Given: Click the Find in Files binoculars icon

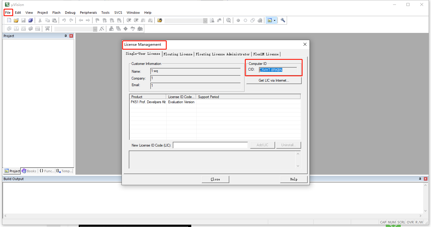Looking at the screenshot, I should 160,20.
